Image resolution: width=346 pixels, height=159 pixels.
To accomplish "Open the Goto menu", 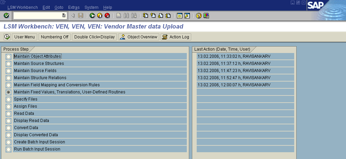I will (x=59, y=7).
